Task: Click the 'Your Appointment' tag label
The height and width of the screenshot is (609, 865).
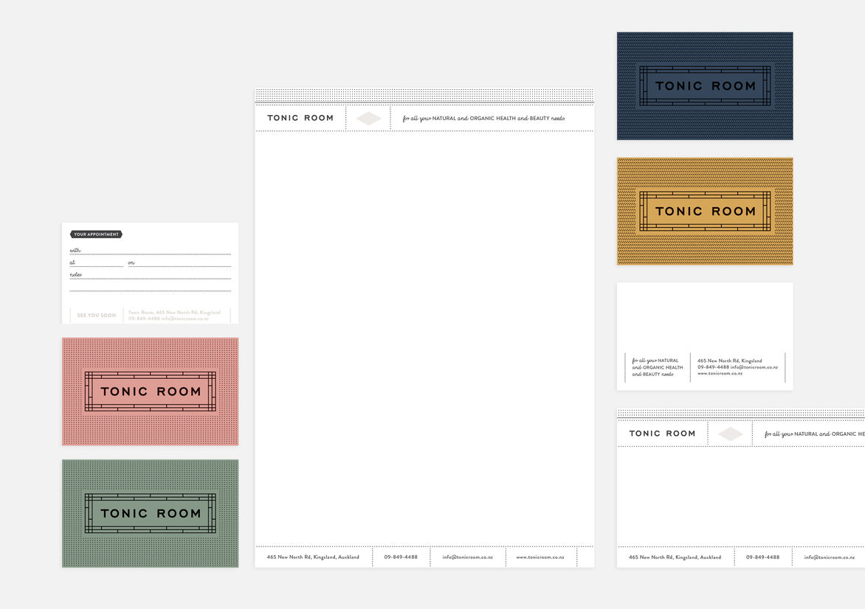Action: (96, 234)
